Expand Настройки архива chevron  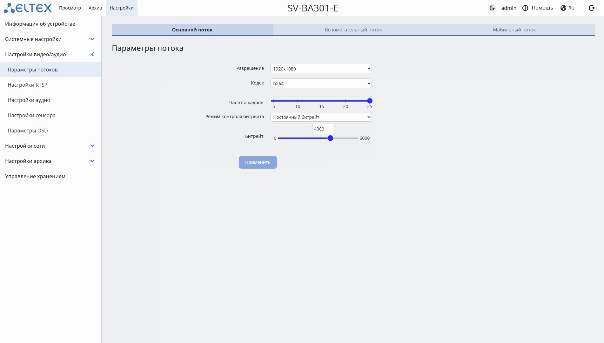tap(92, 161)
